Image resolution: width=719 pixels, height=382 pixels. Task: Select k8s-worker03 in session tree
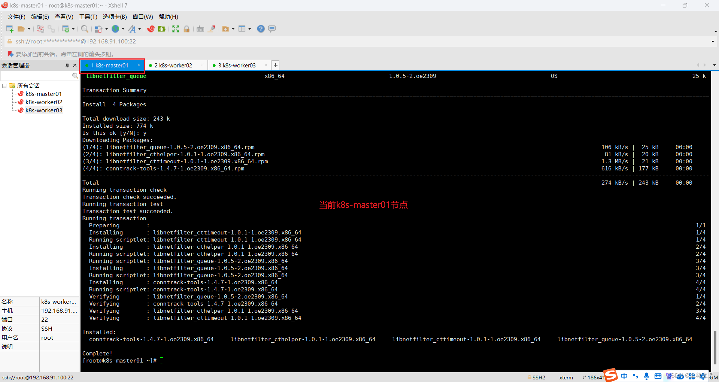(x=44, y=110)
